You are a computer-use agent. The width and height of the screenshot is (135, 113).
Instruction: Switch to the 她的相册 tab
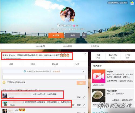click(x=67, y=46)
